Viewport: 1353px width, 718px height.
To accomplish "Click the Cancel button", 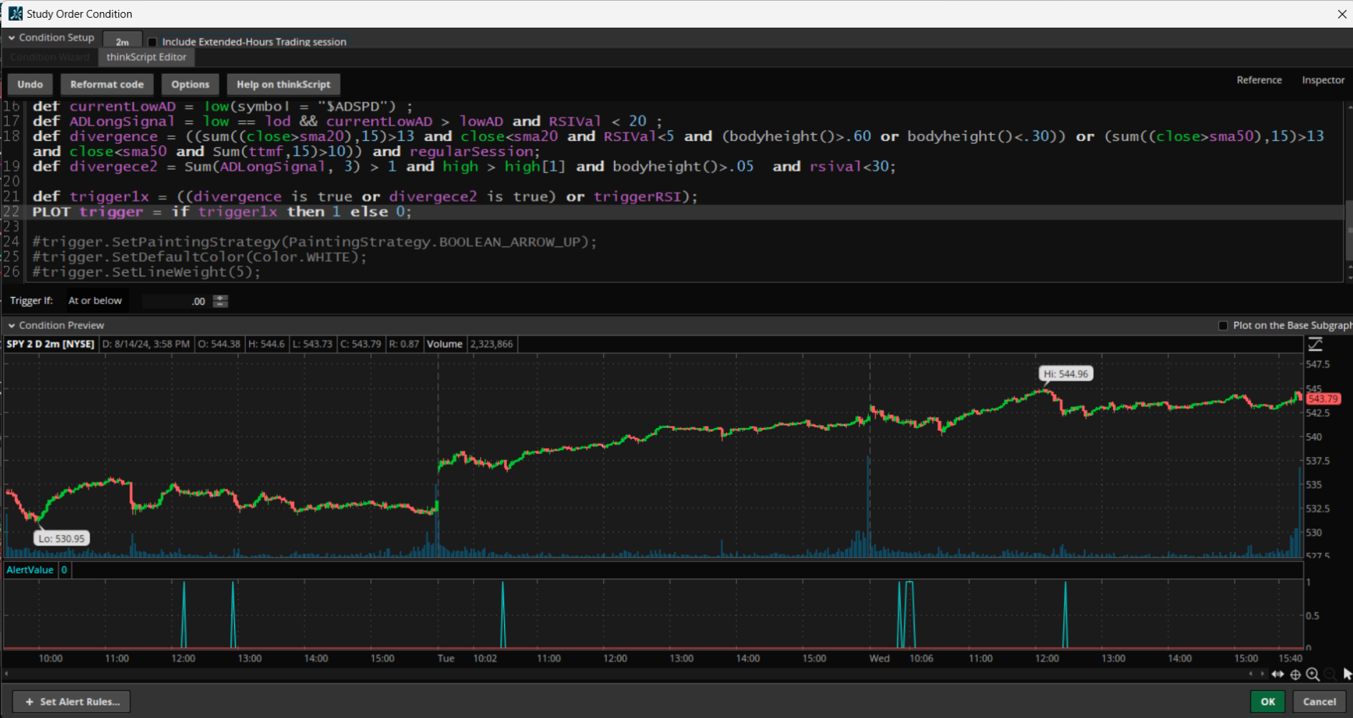I will pyautogui.click(x=1320, y=702).
